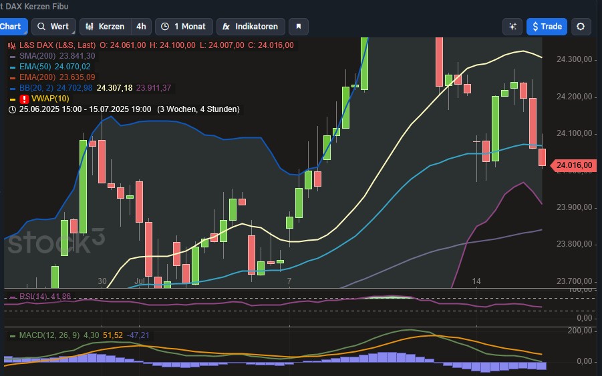Select the SMA(200) indicator legend

coord(37,56)
